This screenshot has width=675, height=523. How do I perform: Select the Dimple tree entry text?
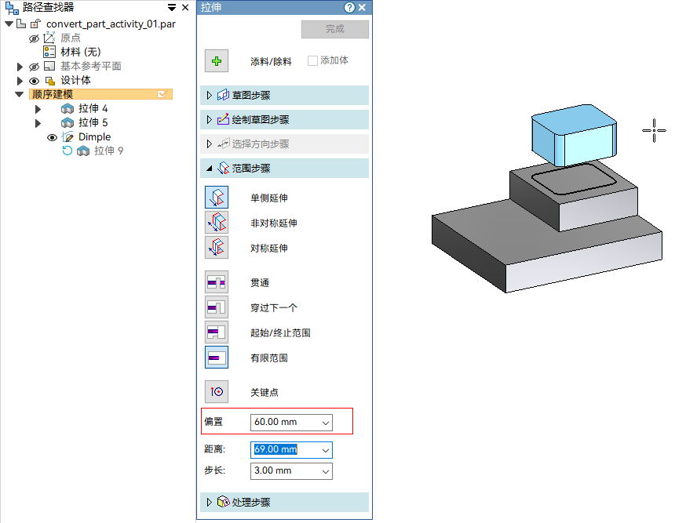[95, 136]
